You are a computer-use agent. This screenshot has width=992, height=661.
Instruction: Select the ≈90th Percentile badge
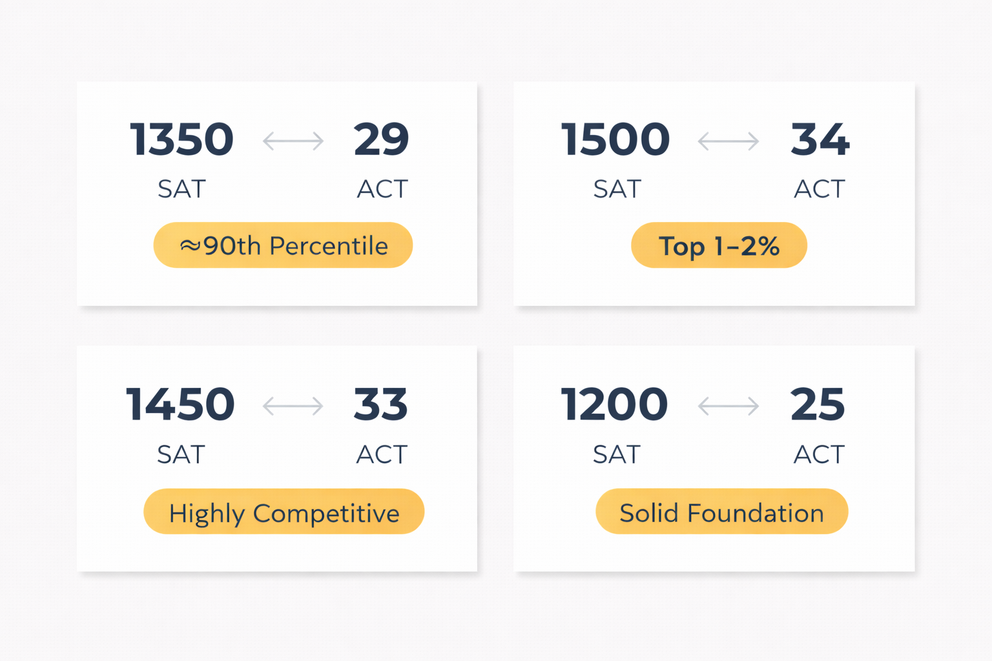coord(283,245)
